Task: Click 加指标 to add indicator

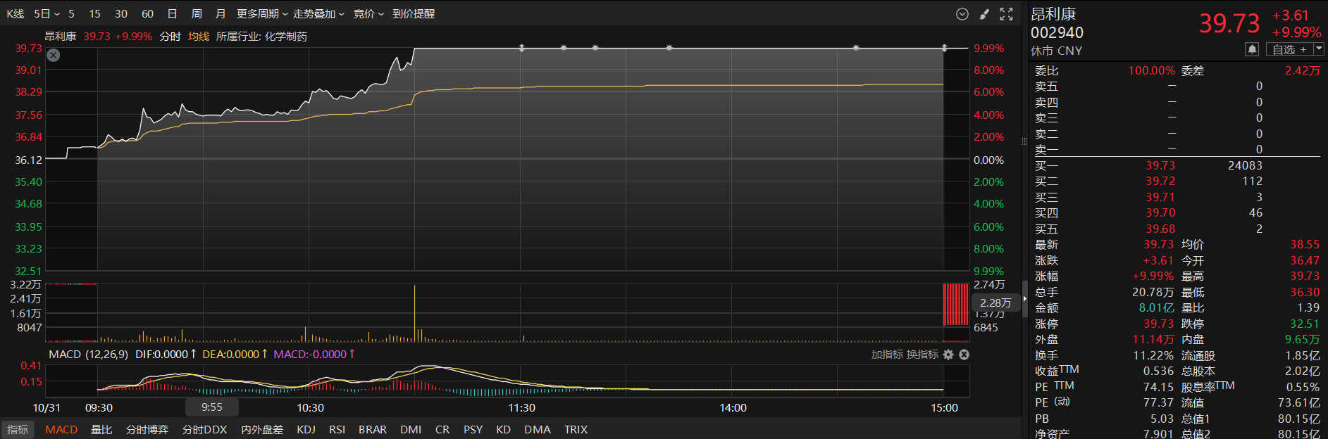Action: (887, 355)
